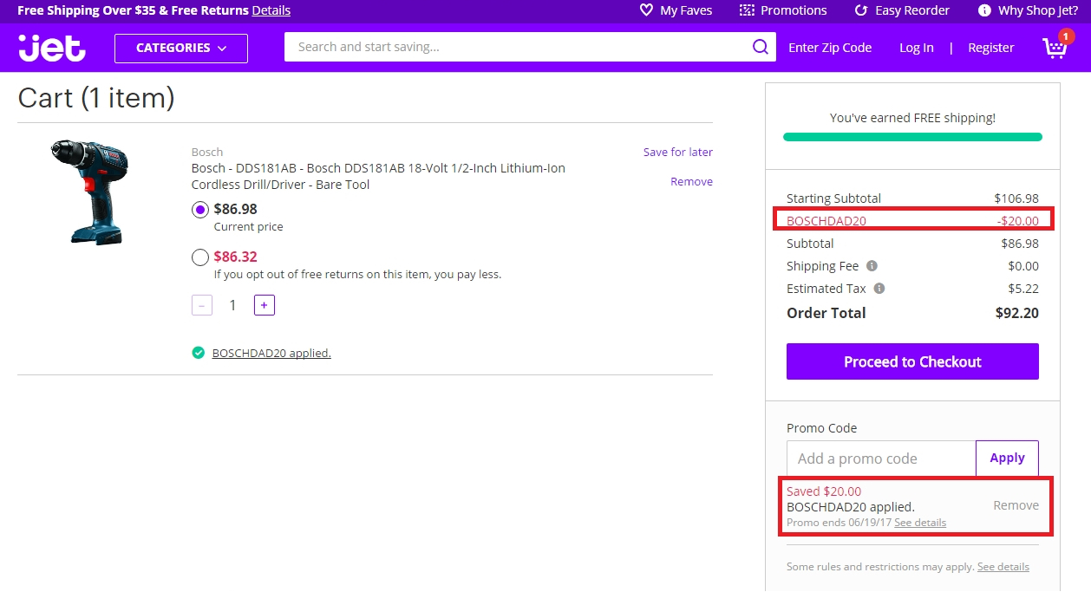Click the Add a promo code field
This screenshot has width=1091, height=592.
point(881,459)
